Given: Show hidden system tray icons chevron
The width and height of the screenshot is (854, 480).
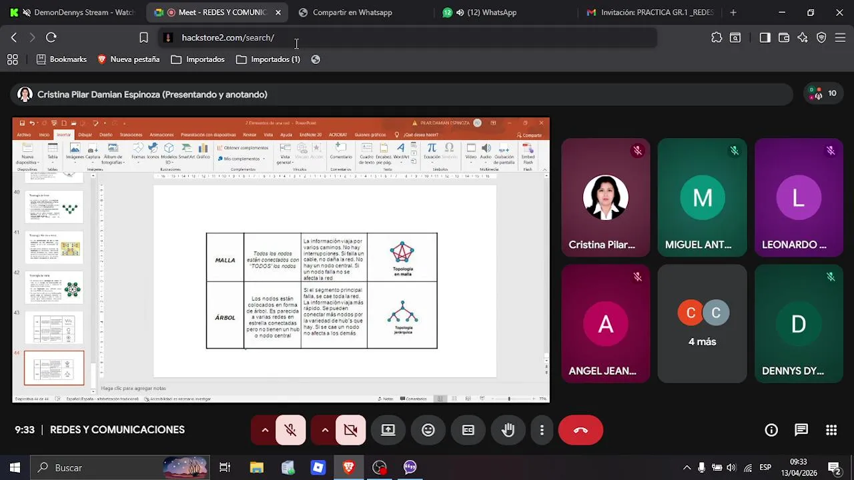Looking at the screenshot, I should (x=687, y=467).
